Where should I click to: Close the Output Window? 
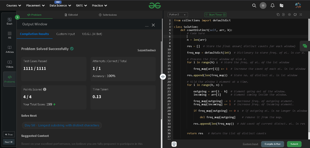tap(153, 25)
